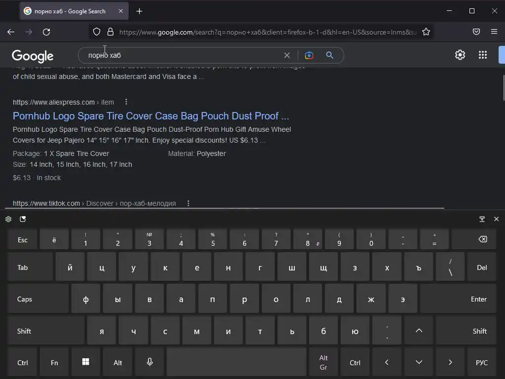Tap the я key
Screen dimensions: 505x379
coord(102,330)
